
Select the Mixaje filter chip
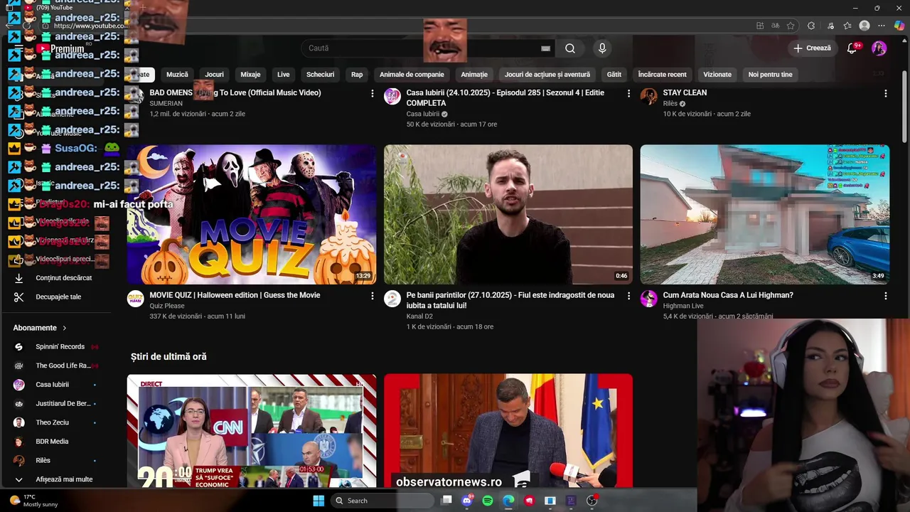[x=250, y=75]
